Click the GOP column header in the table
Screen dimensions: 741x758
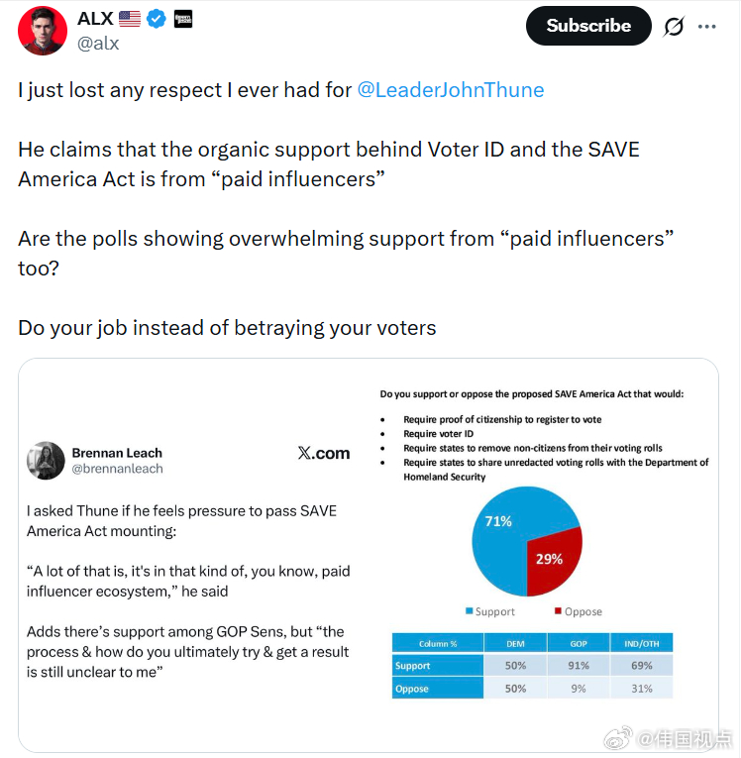click(579, 643)
